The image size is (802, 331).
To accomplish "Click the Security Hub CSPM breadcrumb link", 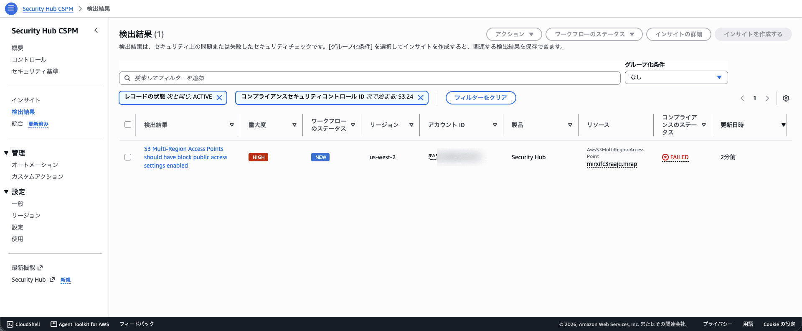I will point(48,9).
